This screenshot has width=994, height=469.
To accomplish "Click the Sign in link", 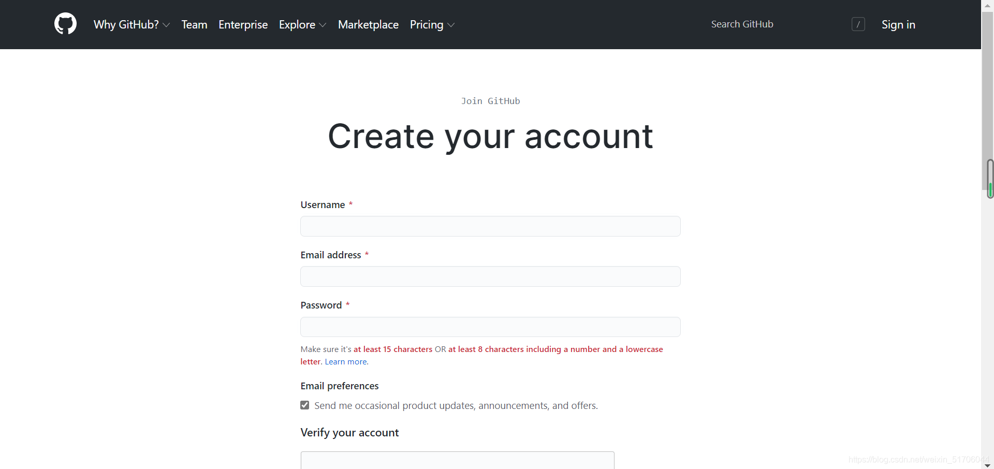I will [898, 24].
